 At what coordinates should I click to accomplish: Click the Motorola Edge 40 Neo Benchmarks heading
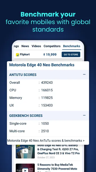42,65
